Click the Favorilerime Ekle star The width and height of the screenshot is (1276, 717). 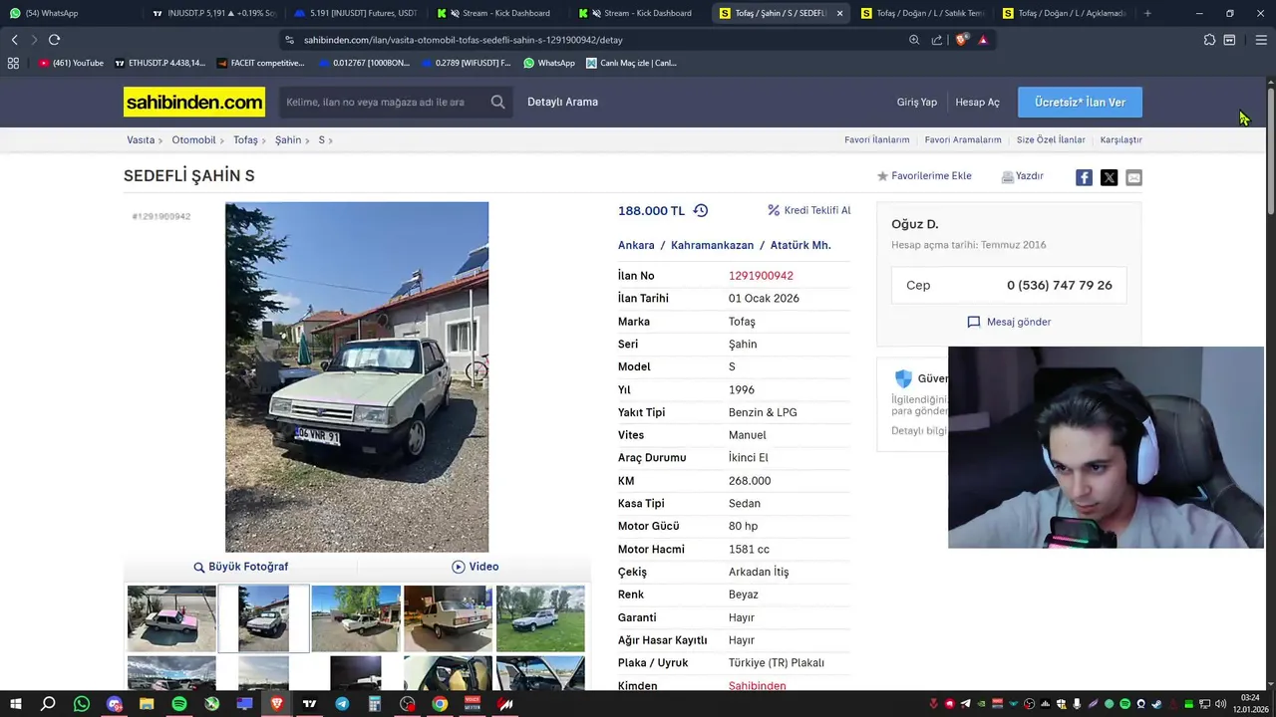click(x=882, y=176)
